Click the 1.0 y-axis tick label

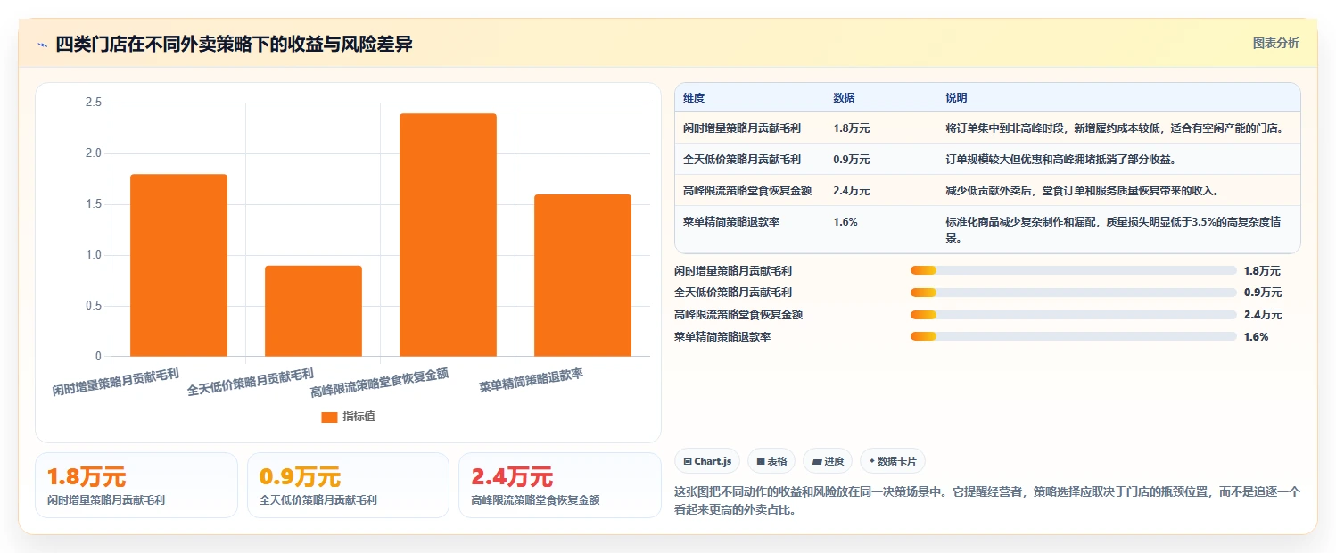(x=94, y=255)
